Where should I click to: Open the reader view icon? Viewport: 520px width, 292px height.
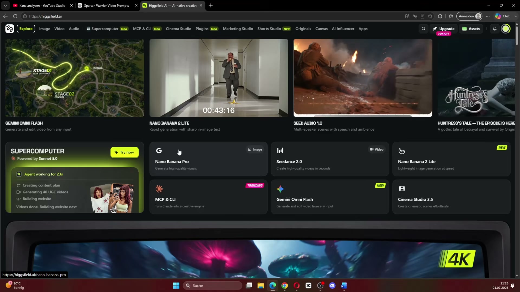click(x=422, y=16)
